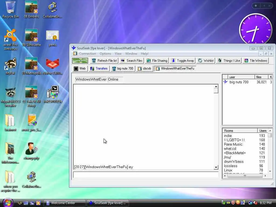Select the changepfp desktop icon

[x=31, y=151]
